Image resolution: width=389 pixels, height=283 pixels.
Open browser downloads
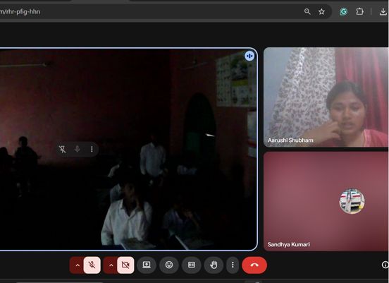pyautogui.click(x=383, y=12)
